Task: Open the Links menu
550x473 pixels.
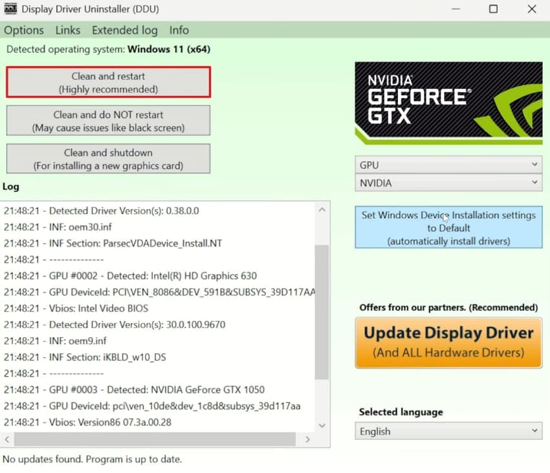Action: click(68, 30)
